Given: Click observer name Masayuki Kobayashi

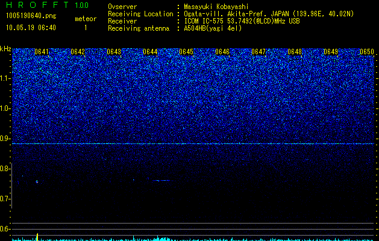Looking at the screenshot, I should click(216, 7).
